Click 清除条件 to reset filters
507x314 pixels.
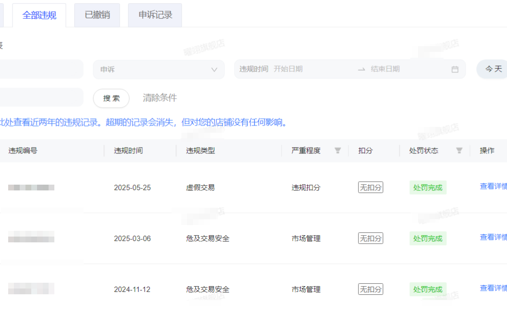[160, 98]
